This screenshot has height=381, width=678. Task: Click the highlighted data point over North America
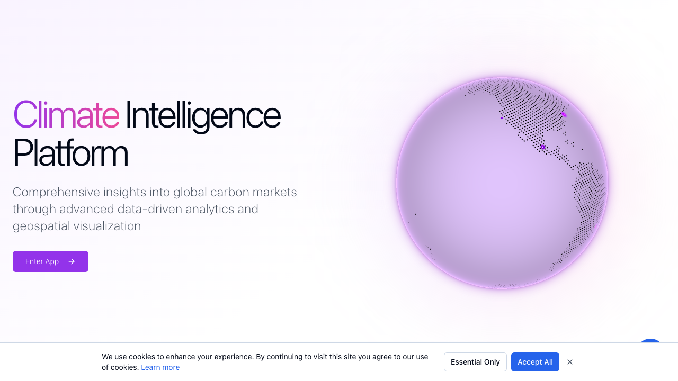pos(542,147)
